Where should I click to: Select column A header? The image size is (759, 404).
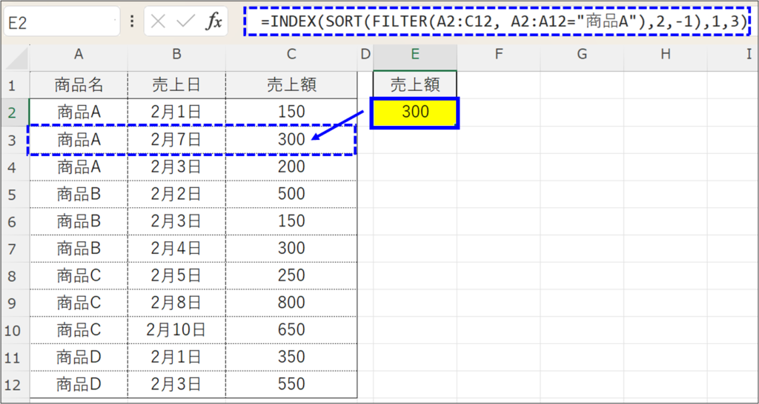[79, 55]
